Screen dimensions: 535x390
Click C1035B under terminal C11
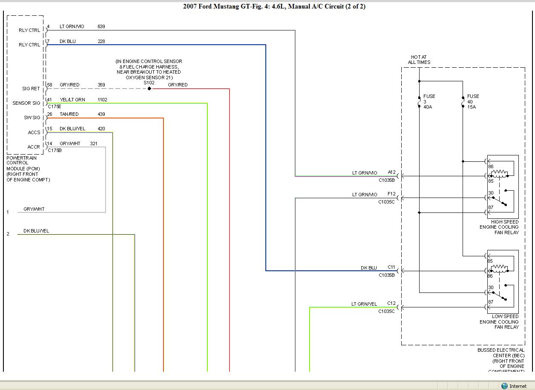(x=387, y=275)
